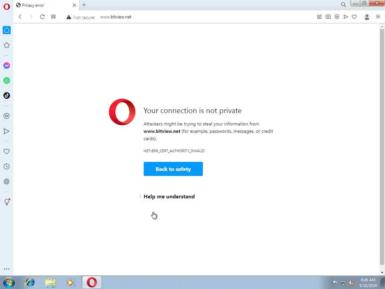Launch Internet Explorer from the taskbar
Image resolution: width=385 pixels, height=289 pixels.
[x=30, y=282]
